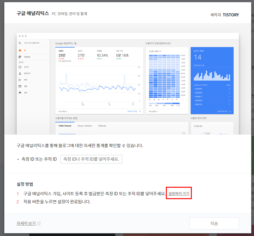The width and height of the screenshot is (254, 236).
Task: Click the realtime pageviews bar chart in the preview
Action: pyautogui.click(x=212, y=76)
